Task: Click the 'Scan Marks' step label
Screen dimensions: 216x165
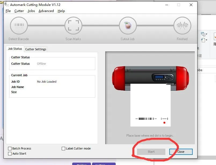Action: coord(73,39)
